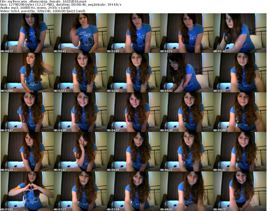This screenshot has width=267, height=211.
Task: Click the last thumbnail at 00:08:20
Action: pos(240,191)
